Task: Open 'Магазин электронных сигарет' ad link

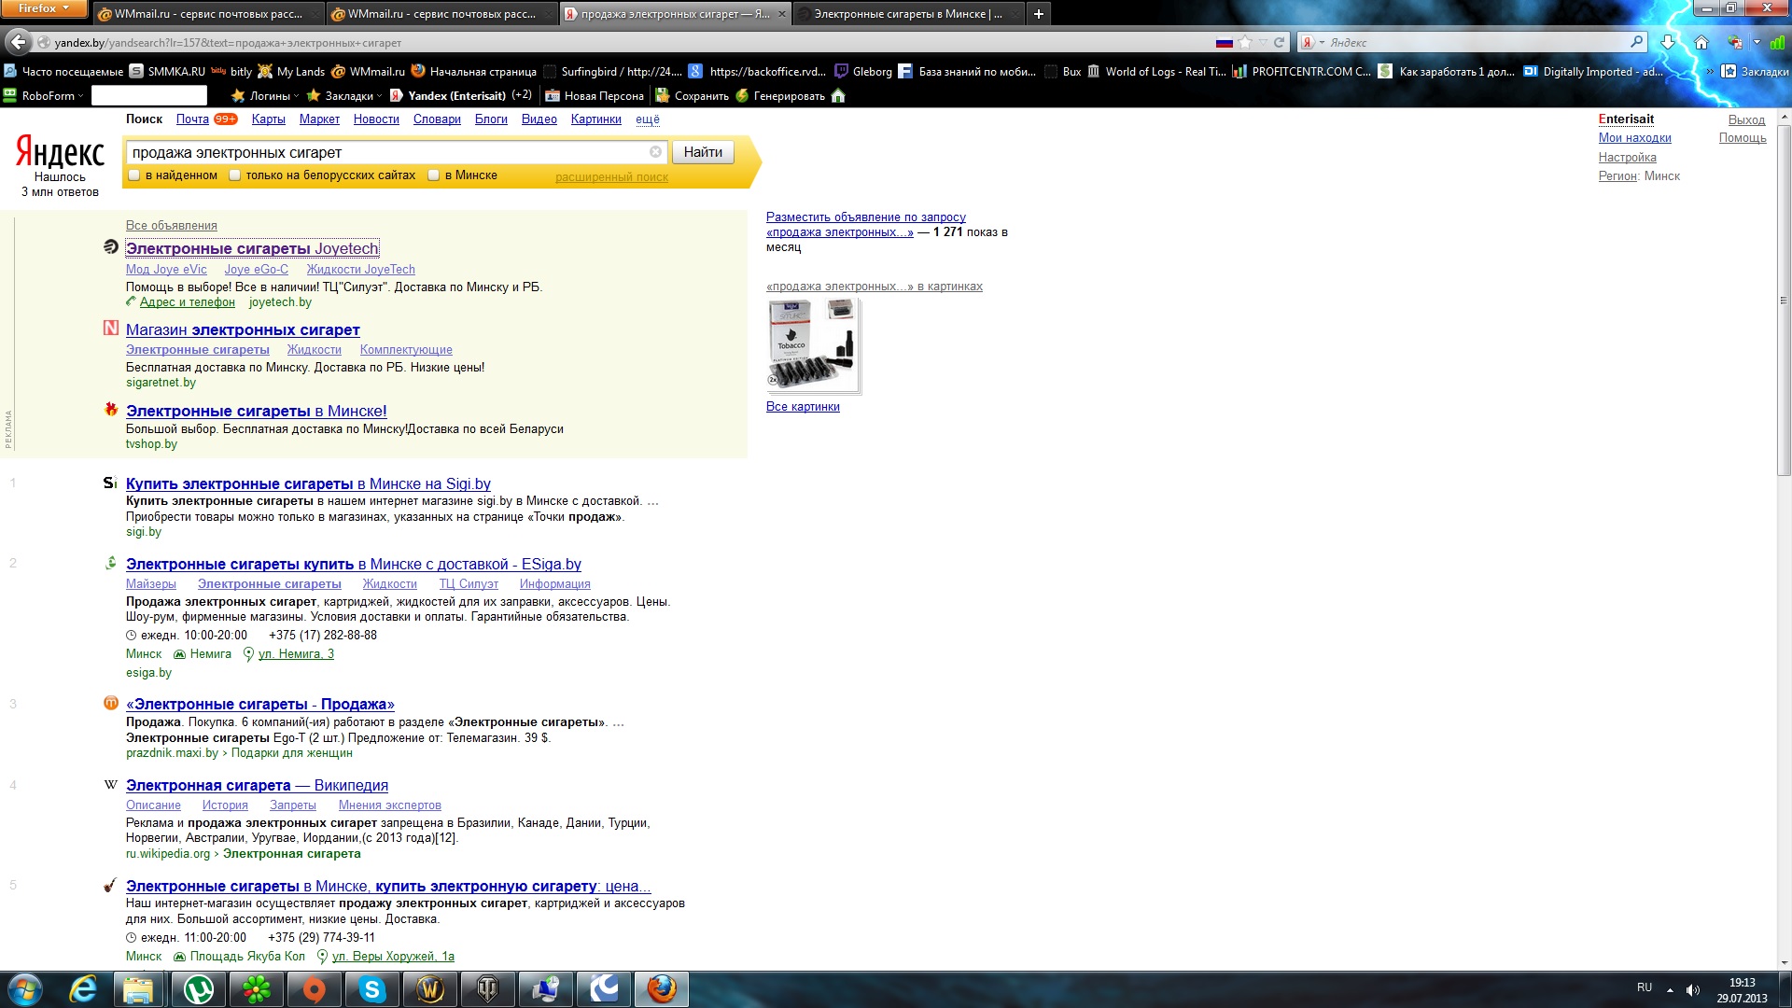Action: tap(243, 330)
